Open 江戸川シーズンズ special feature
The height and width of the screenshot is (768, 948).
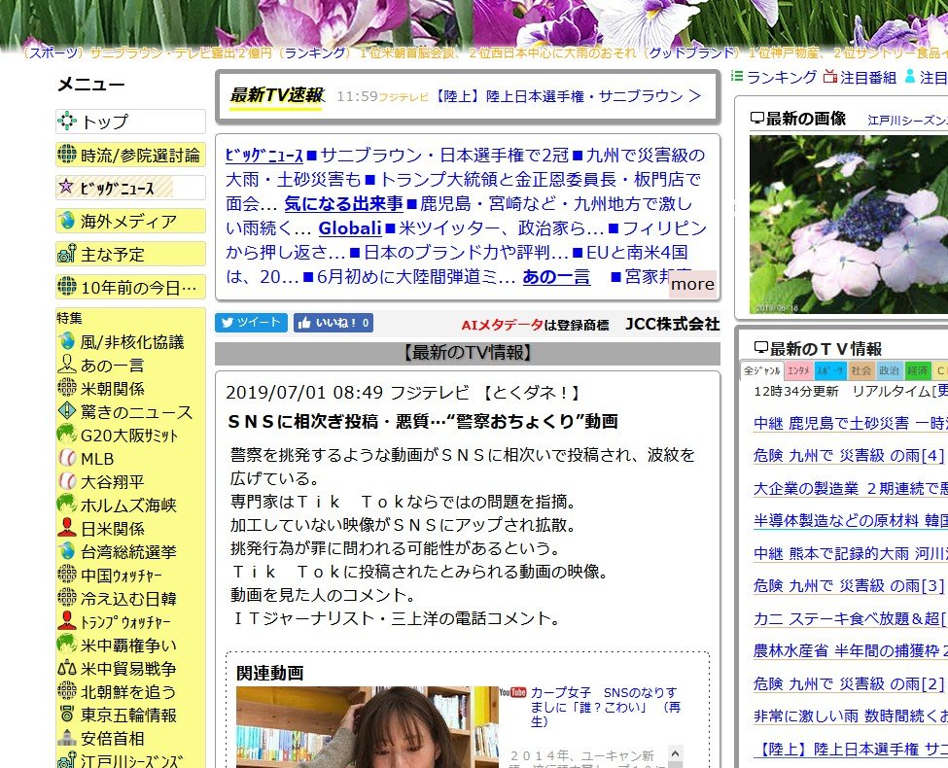point(131,761)
